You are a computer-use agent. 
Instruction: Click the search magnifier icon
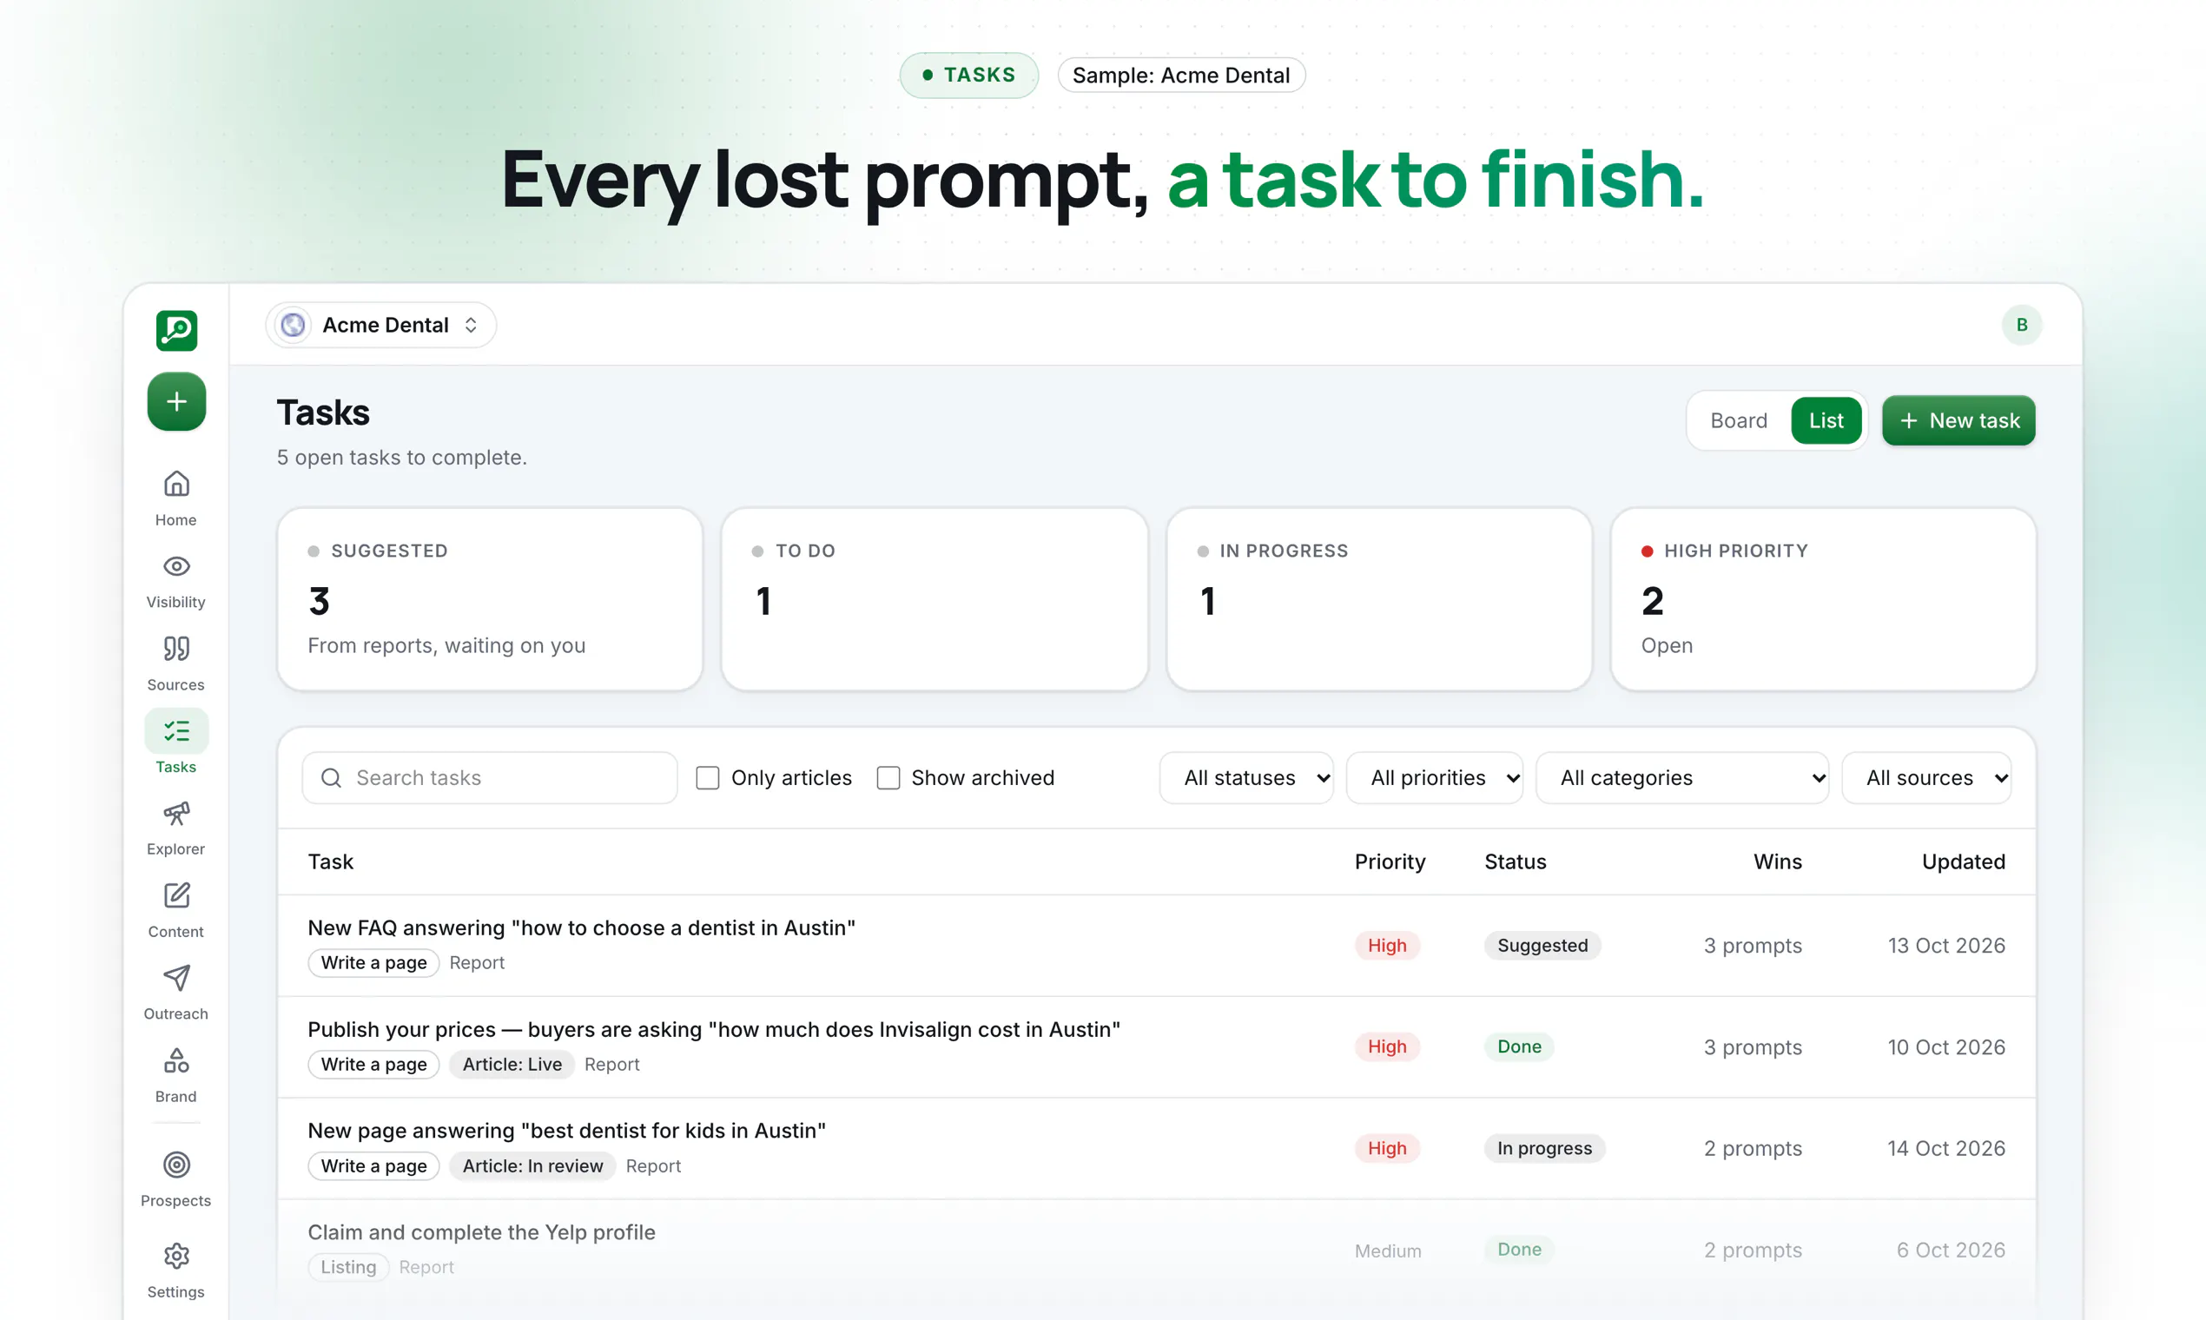(331, 778)
